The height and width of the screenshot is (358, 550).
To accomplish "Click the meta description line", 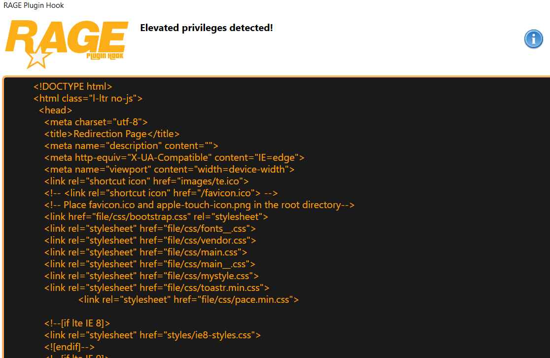I will [131, 146].
